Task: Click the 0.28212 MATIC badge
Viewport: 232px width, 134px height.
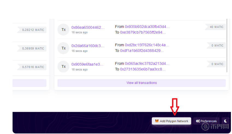Action: pyautogui.click(x=33, y=30)
